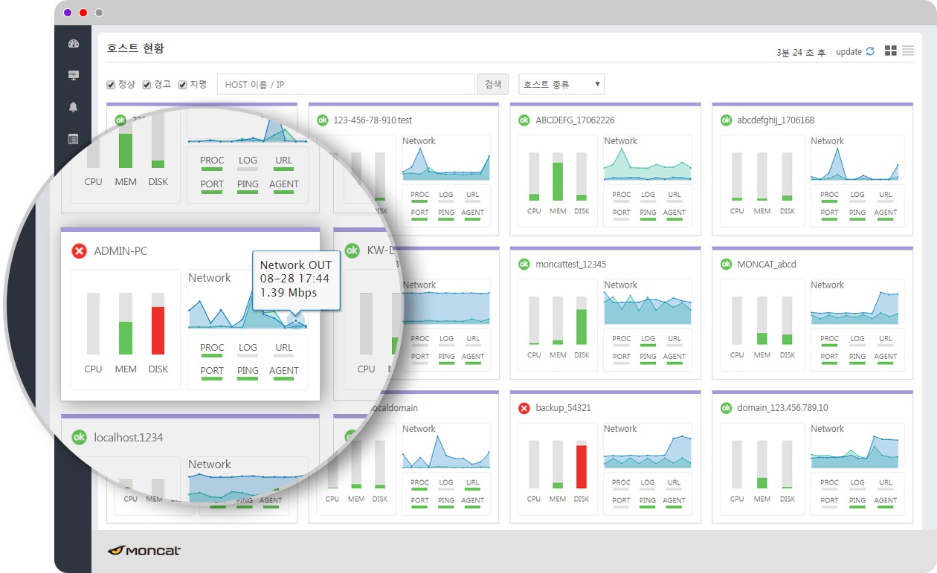This screenshot has height=573, width=937.
Task: Click the blue refresh update icon
Action: [x=870, y=51]
